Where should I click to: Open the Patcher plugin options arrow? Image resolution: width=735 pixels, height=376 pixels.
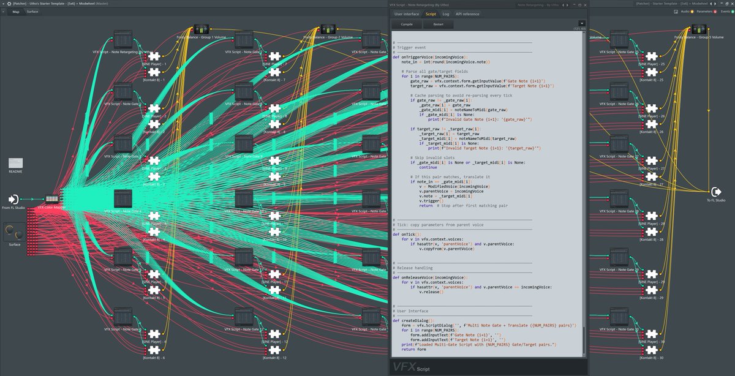[x=2, y=3]
